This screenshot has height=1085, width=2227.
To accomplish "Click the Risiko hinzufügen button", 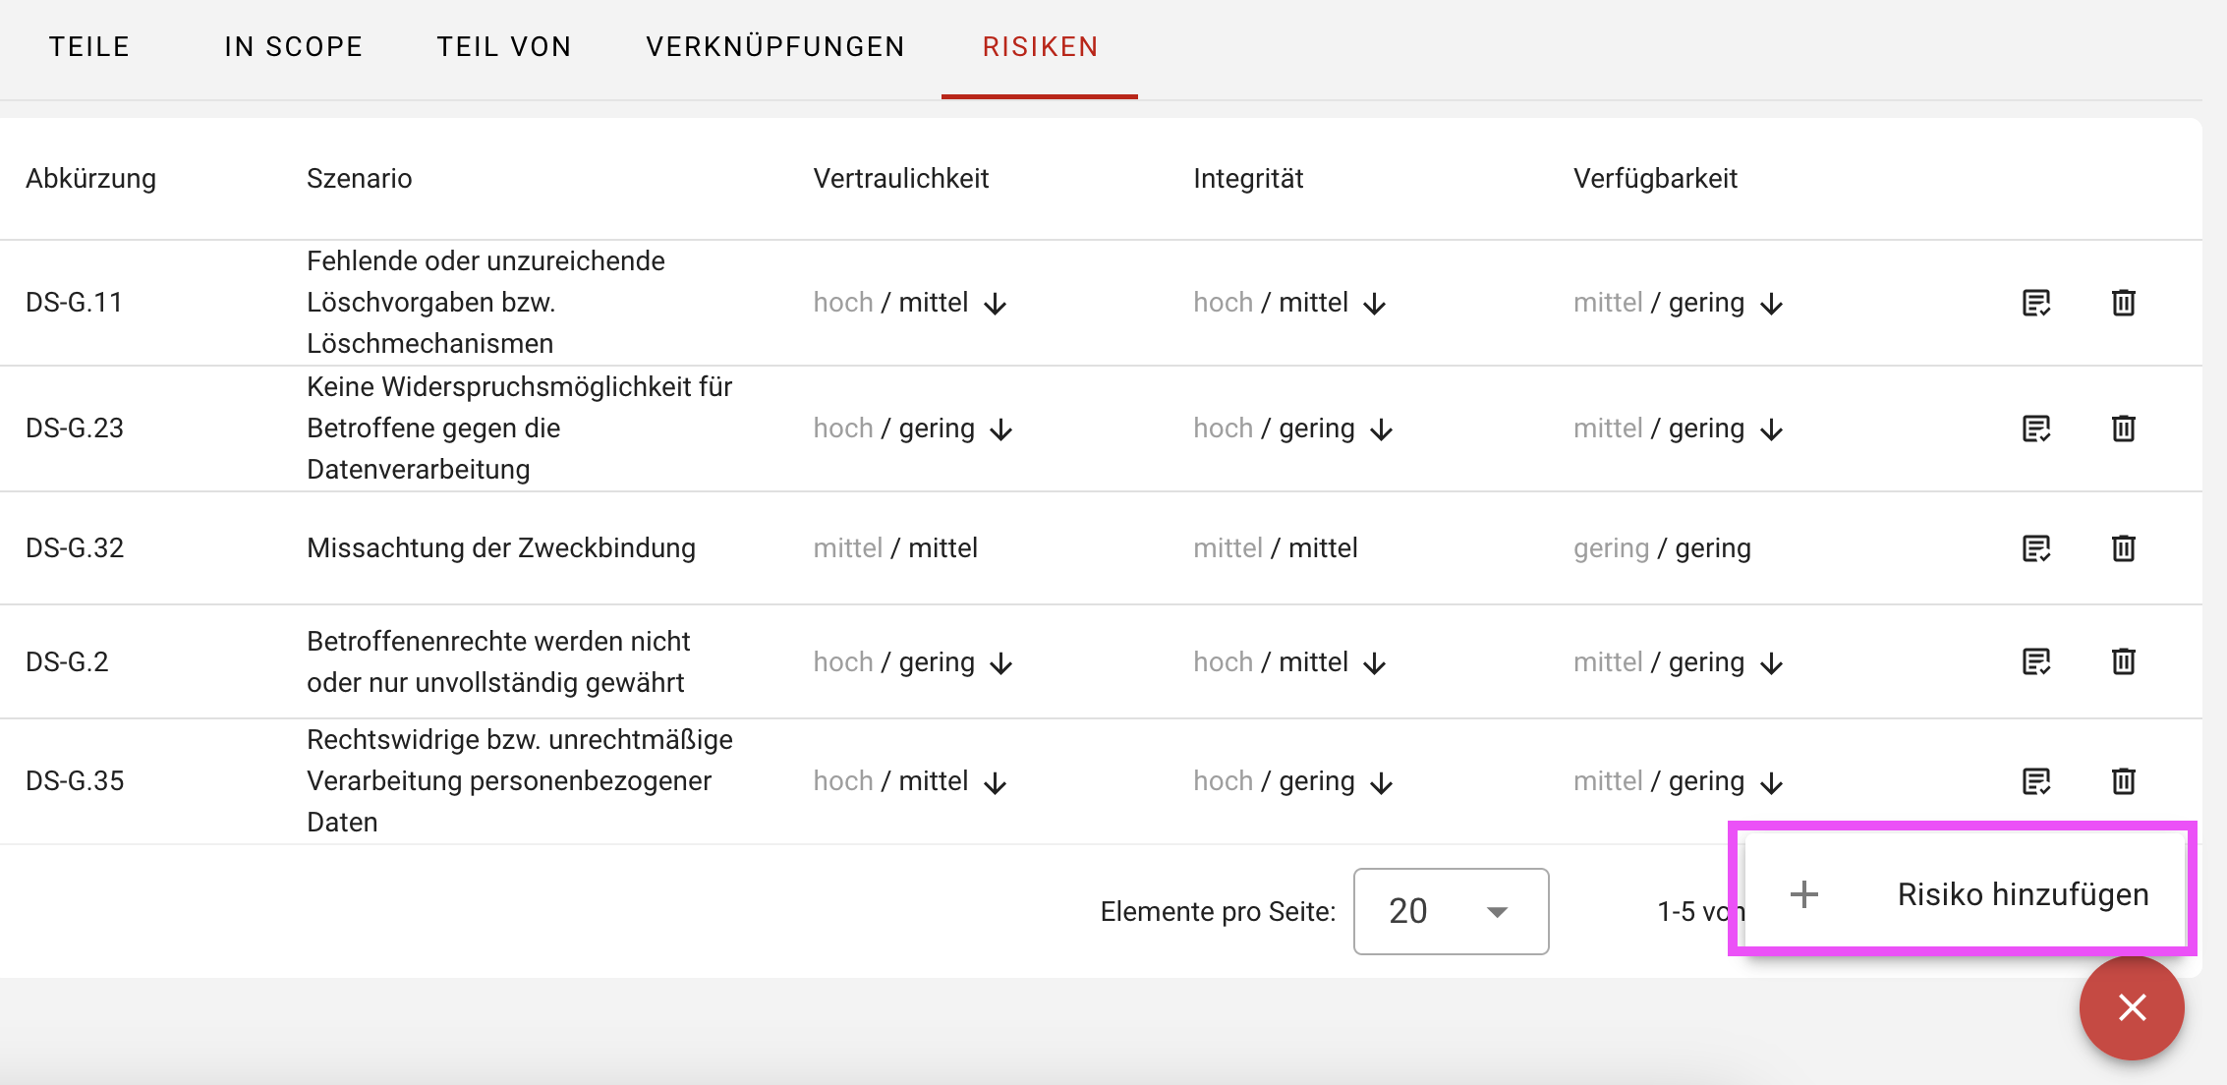I will pyautogui.click(x=1964, y=894).
